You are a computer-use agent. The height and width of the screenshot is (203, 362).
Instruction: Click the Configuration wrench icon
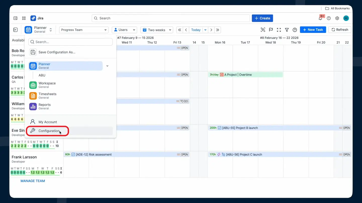click(33, 131)
